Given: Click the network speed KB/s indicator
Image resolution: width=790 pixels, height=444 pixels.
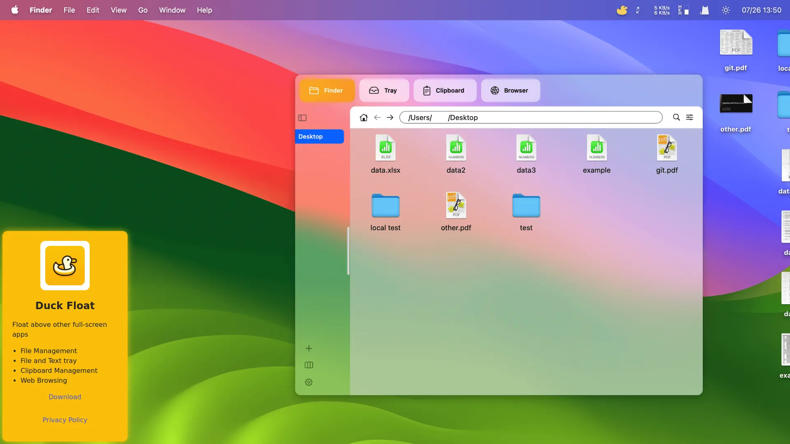Looking at the screenshot, I should 662,10.
